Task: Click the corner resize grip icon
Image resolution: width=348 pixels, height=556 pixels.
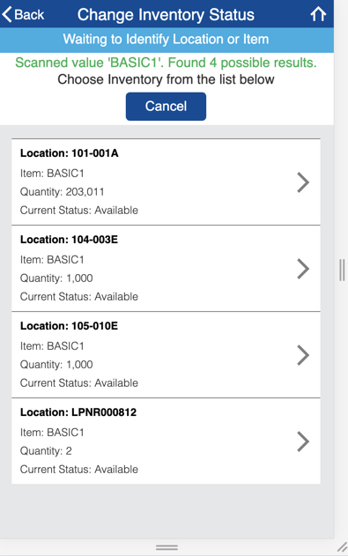Action: point(343,547)
